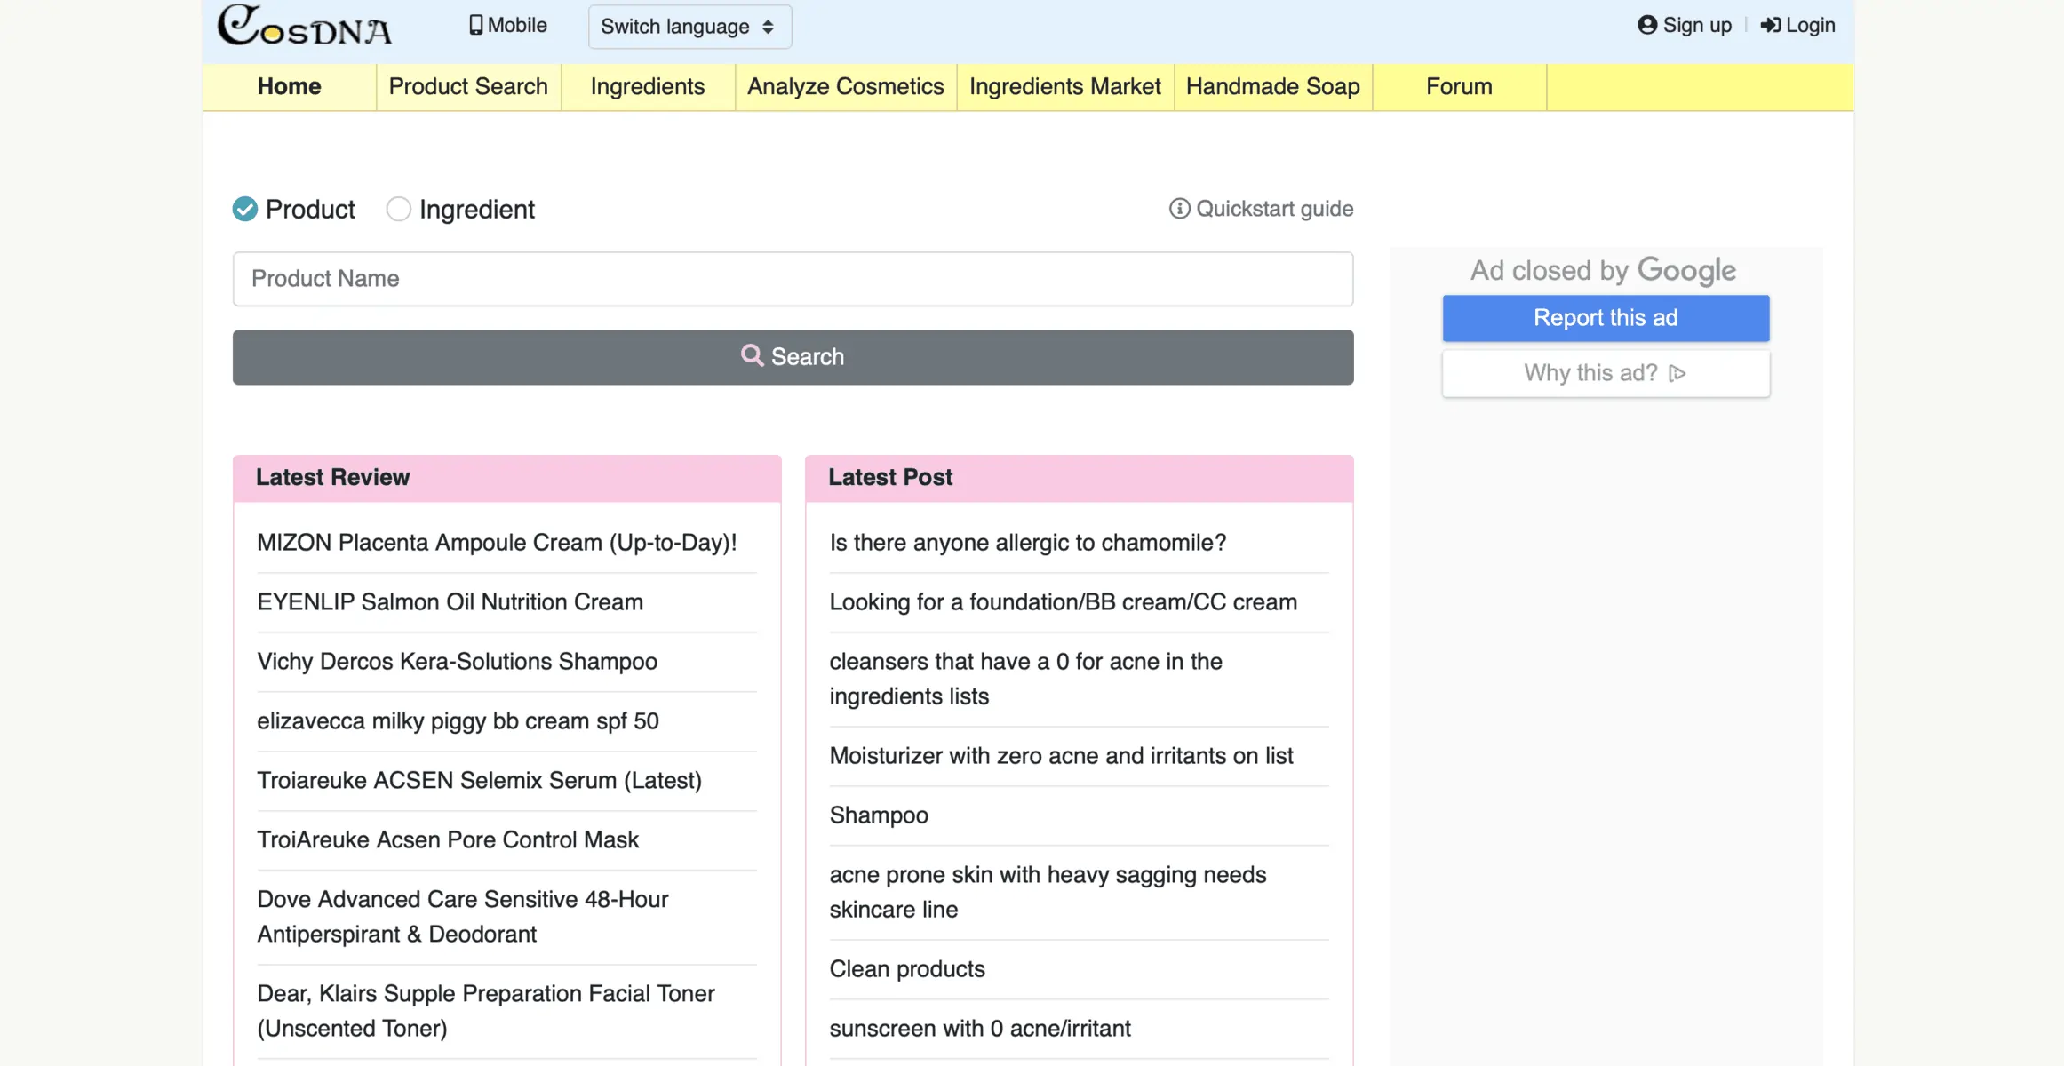The width and height of the screenshot is (2064, 1066).
Task: Click the Login arrow icon
Action: tap(1770, 26)
